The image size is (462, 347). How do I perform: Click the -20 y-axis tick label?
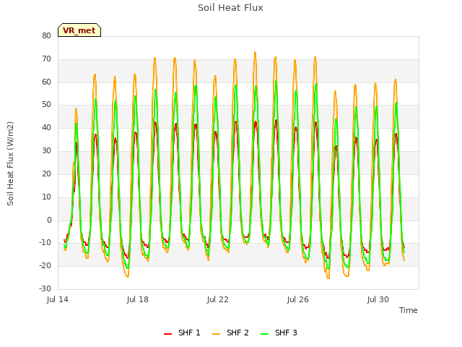click(45, 265)
